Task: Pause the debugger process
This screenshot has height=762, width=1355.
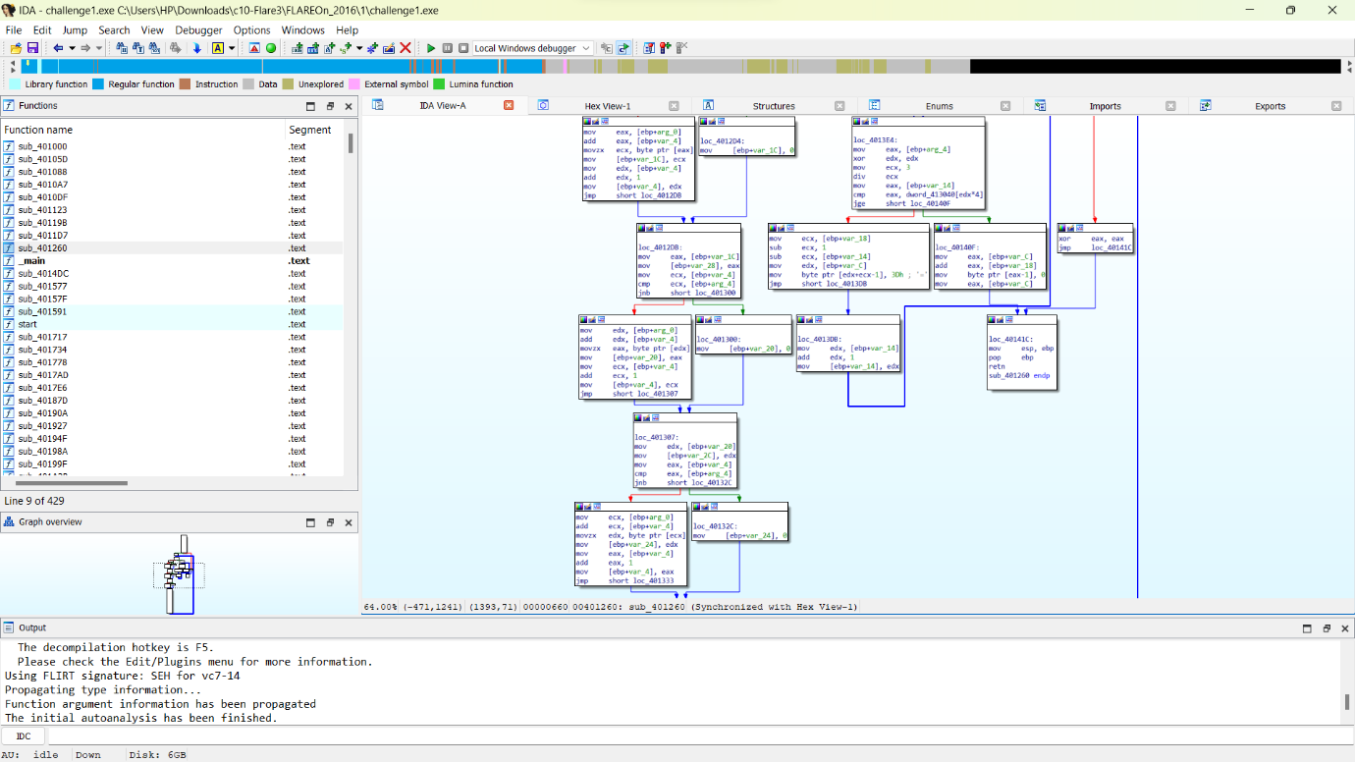Action: pos(447,48)
